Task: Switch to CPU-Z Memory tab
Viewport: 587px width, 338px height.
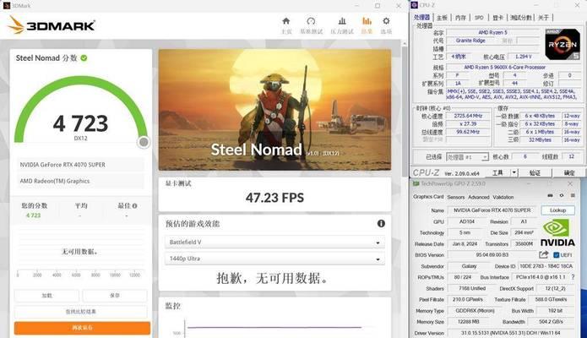Action: 460,18
